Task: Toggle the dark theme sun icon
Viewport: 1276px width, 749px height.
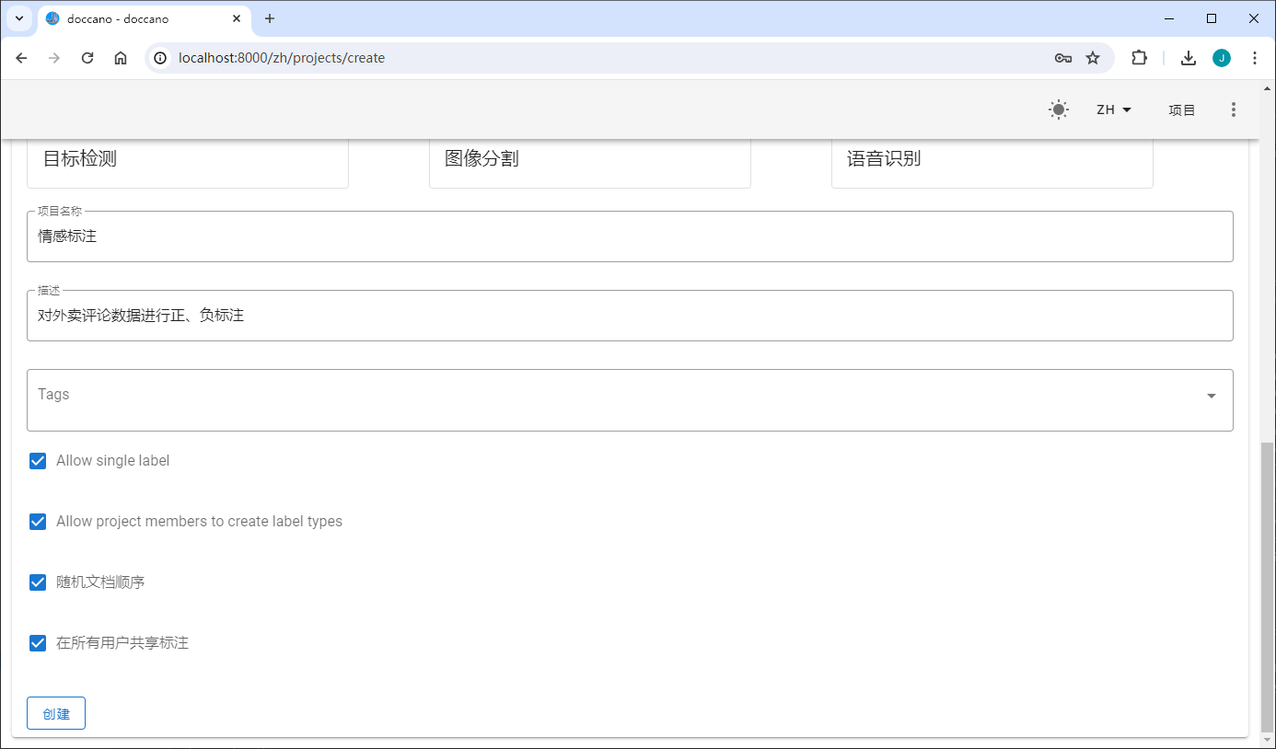Action: [1059, 110]
